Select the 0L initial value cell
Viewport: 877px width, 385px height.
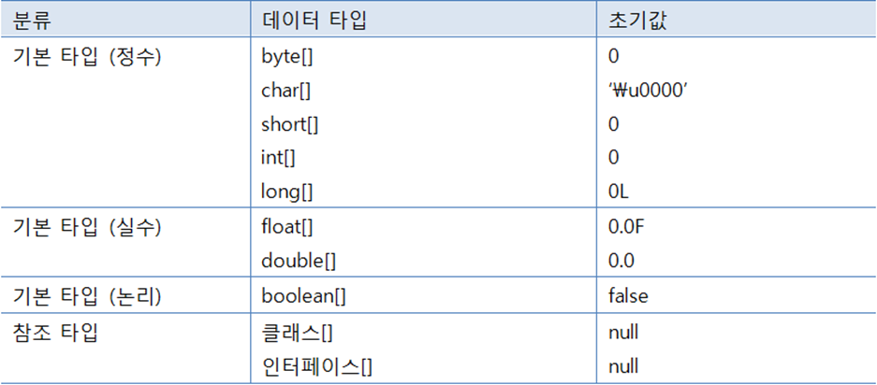coord(618,192)
